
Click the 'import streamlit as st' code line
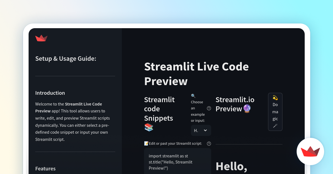(168, 156)
